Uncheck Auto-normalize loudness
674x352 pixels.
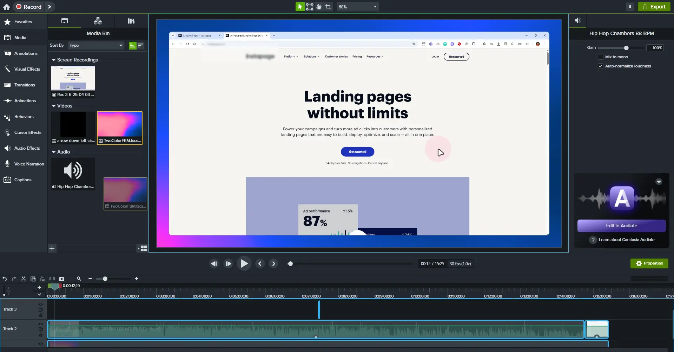(x=600, y=66)
